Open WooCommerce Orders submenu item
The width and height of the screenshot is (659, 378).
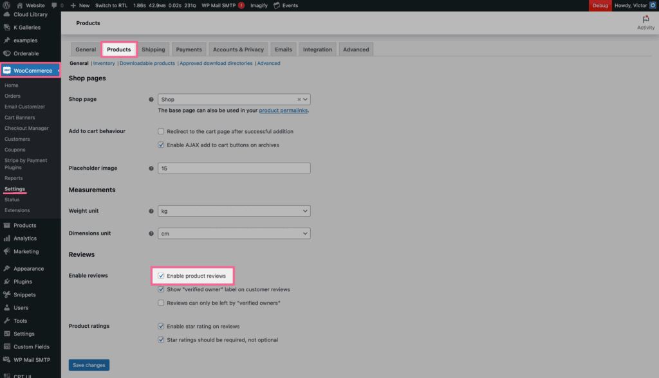point(13,96)
